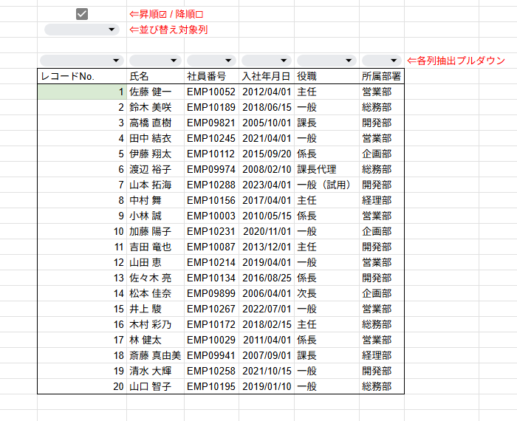Image resolution: width=517 pixels, height=421 pixels.
Task: Select the name cell 木村 彩乃
Action: [x=155, y=324]
